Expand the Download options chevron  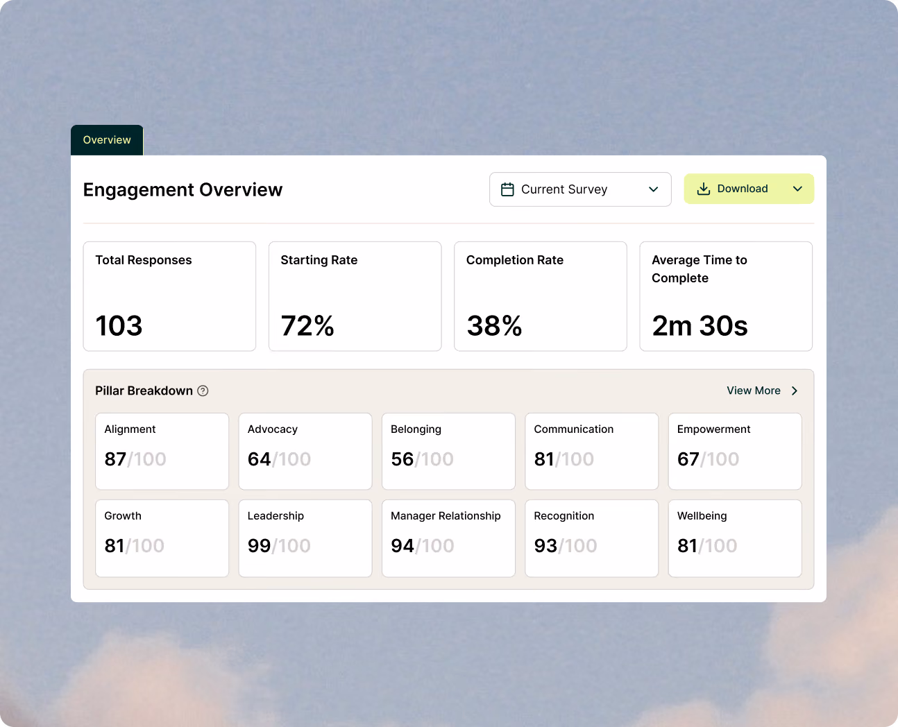coord(798,189)
